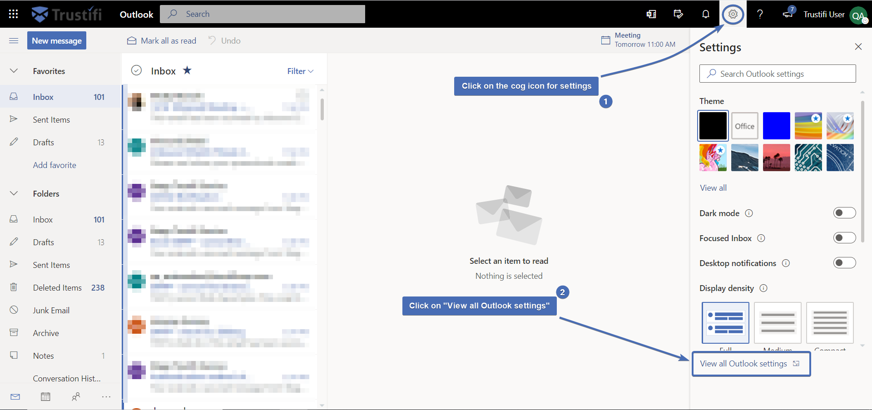Select Full display density option

pos(725,323)
